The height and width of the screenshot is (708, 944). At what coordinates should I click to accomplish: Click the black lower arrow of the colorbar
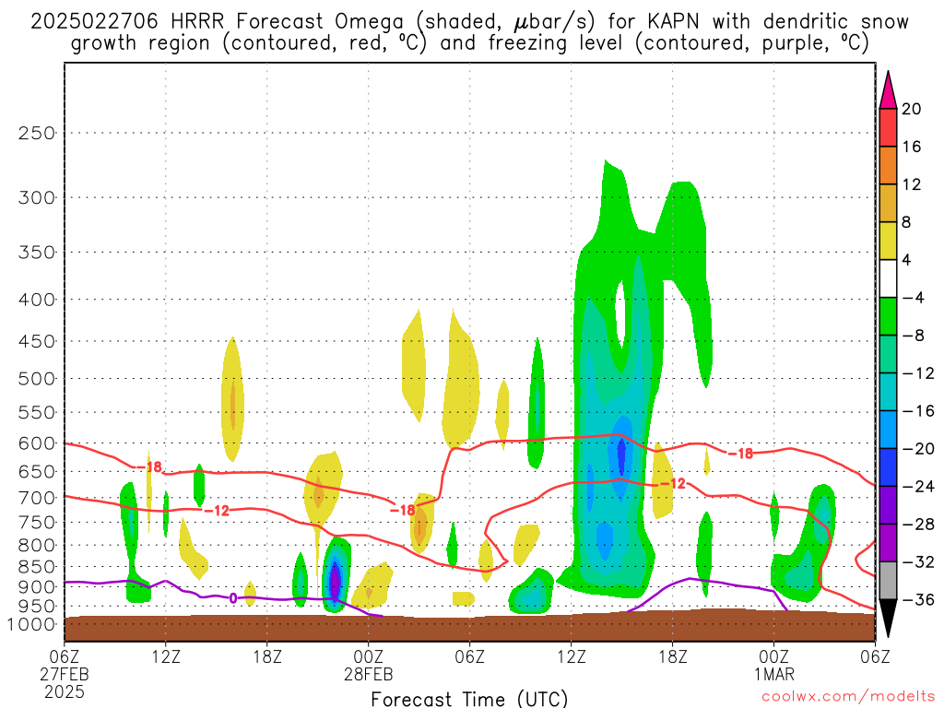click(888, 619)
